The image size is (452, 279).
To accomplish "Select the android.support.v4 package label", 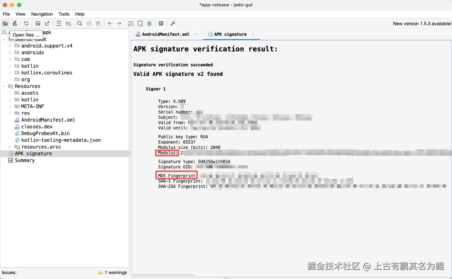I will (47, 46).
